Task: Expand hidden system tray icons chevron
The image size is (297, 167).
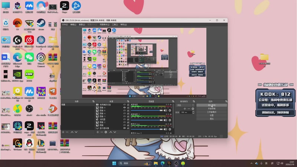Action: pyautogui.click(x=251, y=163)
